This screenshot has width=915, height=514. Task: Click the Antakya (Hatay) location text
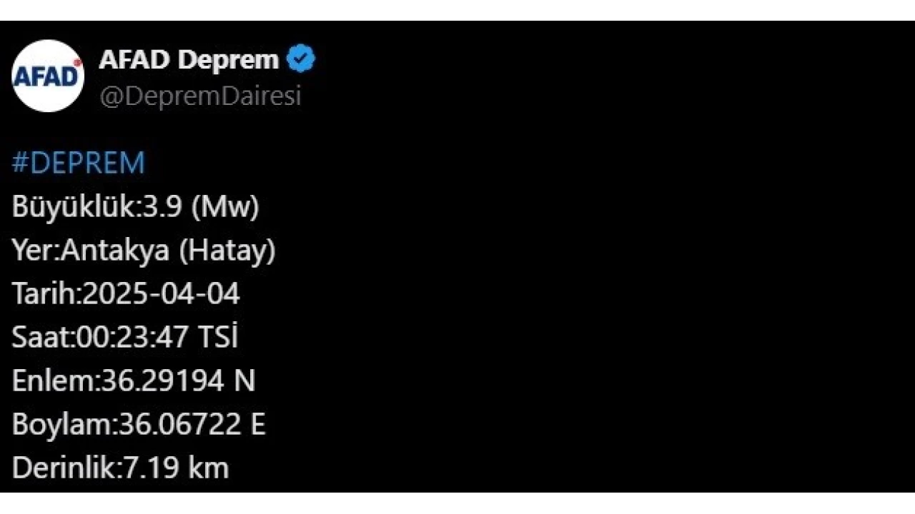pos(169,251)
